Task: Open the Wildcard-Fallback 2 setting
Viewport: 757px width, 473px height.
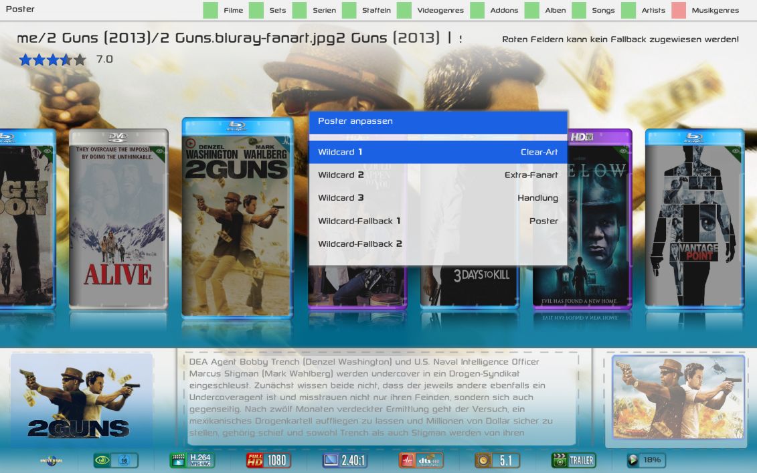Action: click(x=438, y=244)
